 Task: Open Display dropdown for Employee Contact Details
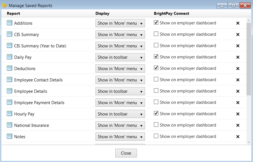(x=120, y=80)
